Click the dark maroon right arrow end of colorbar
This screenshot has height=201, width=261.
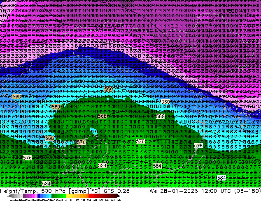coord(118,196)
